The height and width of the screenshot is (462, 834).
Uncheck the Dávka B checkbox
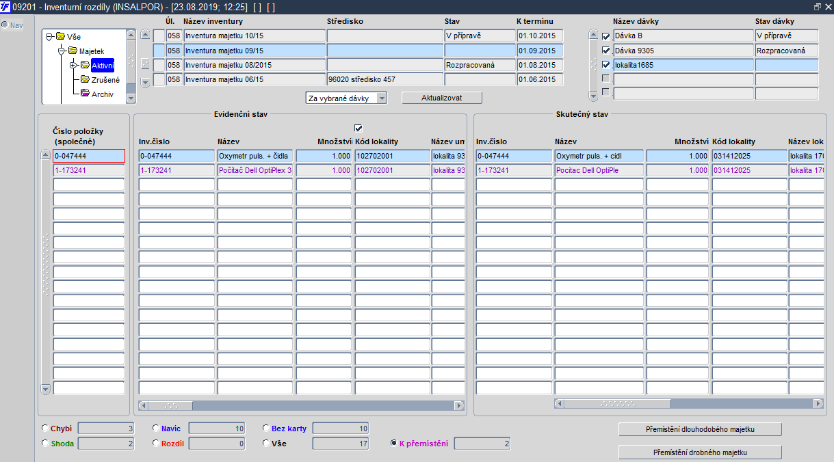605,36
